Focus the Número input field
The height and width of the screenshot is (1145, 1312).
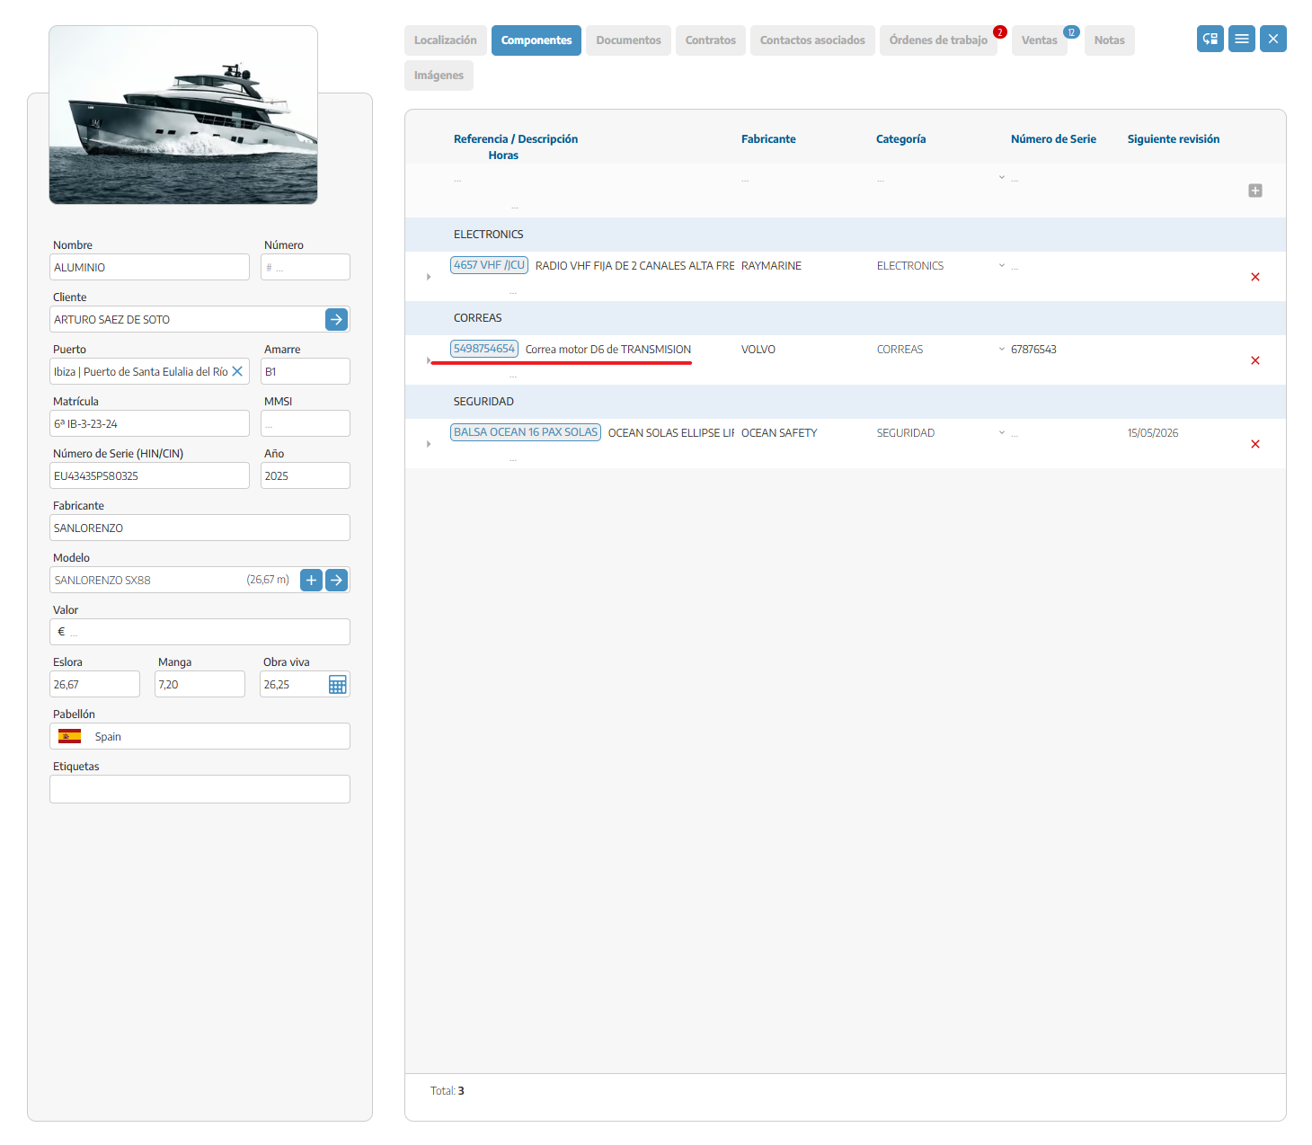tap(306, 267)
